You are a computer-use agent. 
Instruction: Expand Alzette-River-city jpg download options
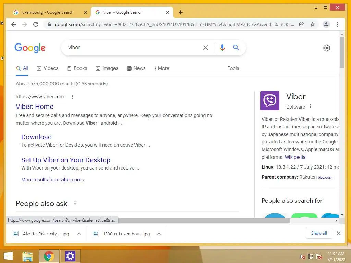click(79, 234)
